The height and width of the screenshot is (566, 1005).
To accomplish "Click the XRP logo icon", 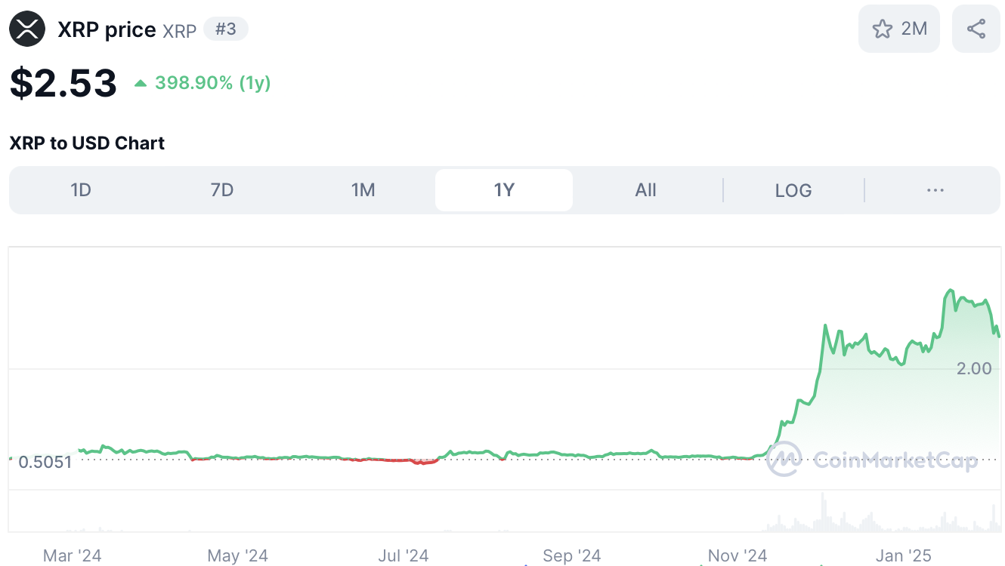I will (27, 29).
